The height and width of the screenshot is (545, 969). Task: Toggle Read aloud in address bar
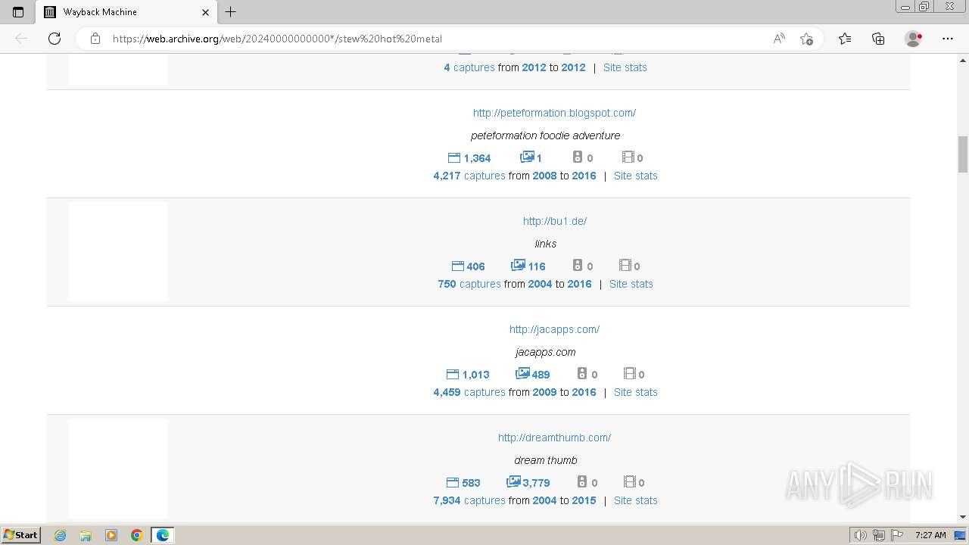tap(779, 39)
